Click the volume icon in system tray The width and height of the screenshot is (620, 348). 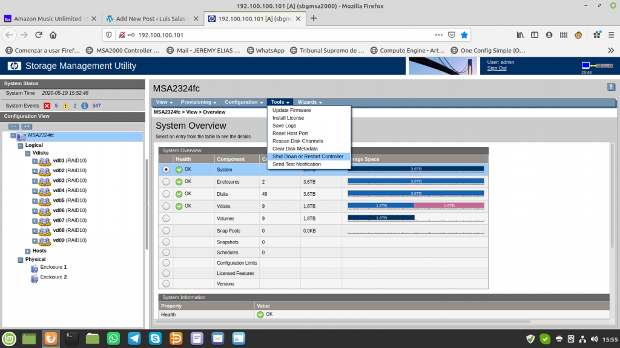tap(594, 339)
